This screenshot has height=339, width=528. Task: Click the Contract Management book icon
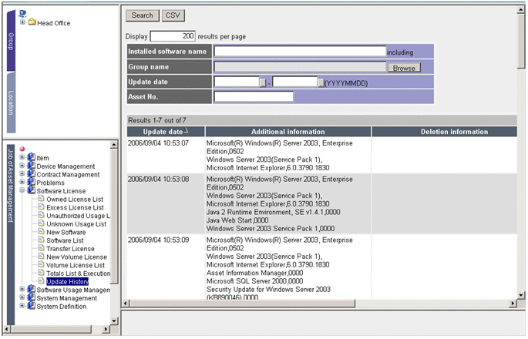[x=32, y=174]
